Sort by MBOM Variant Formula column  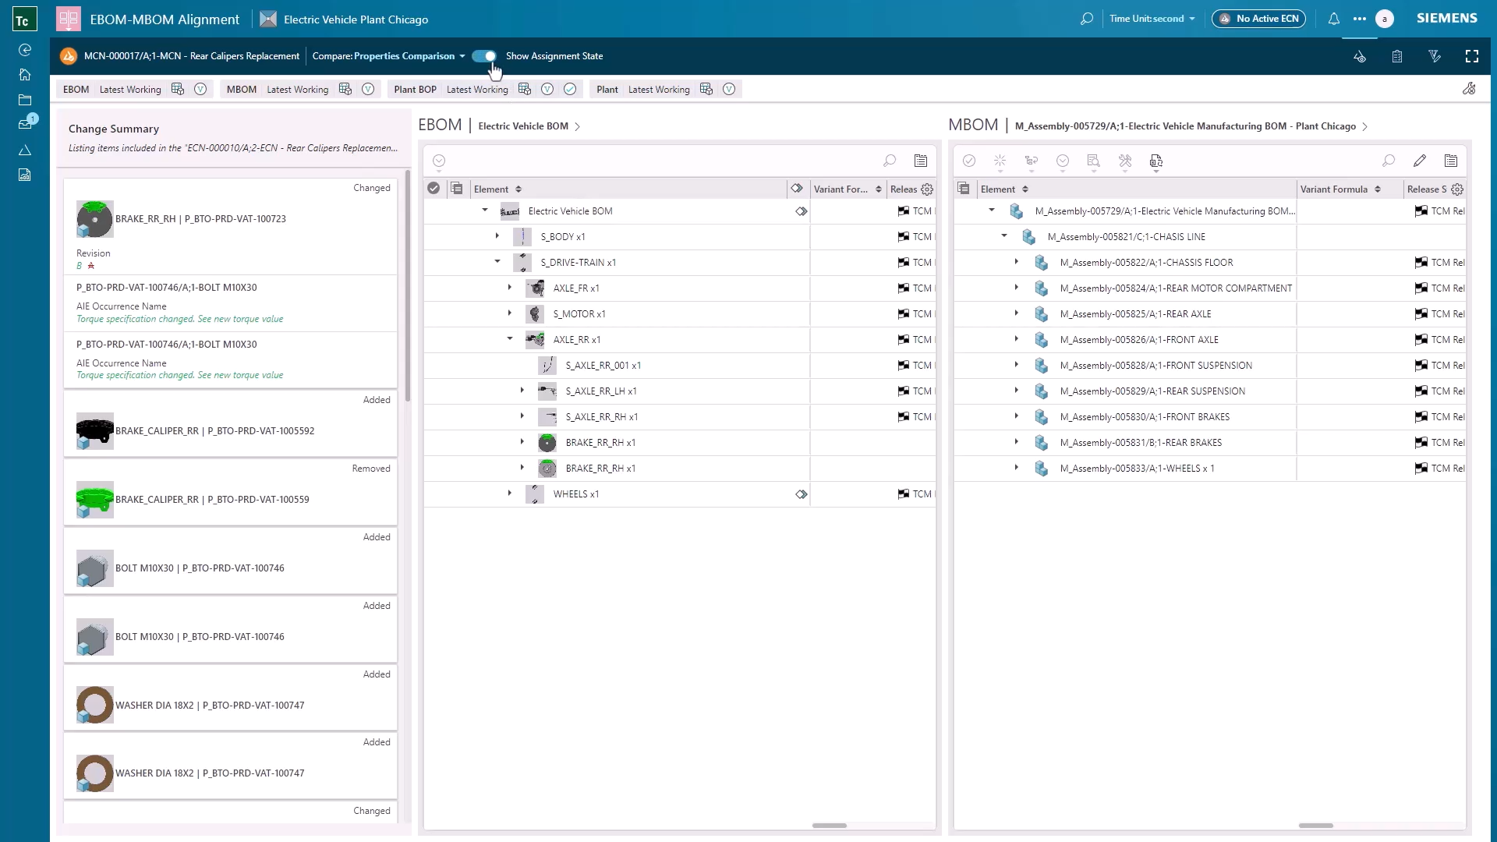click(x=1340, y=189)
